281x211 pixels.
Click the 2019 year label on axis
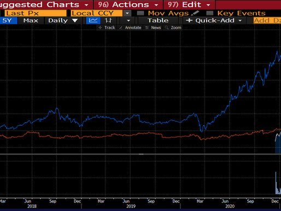click(x=131, y=206)
